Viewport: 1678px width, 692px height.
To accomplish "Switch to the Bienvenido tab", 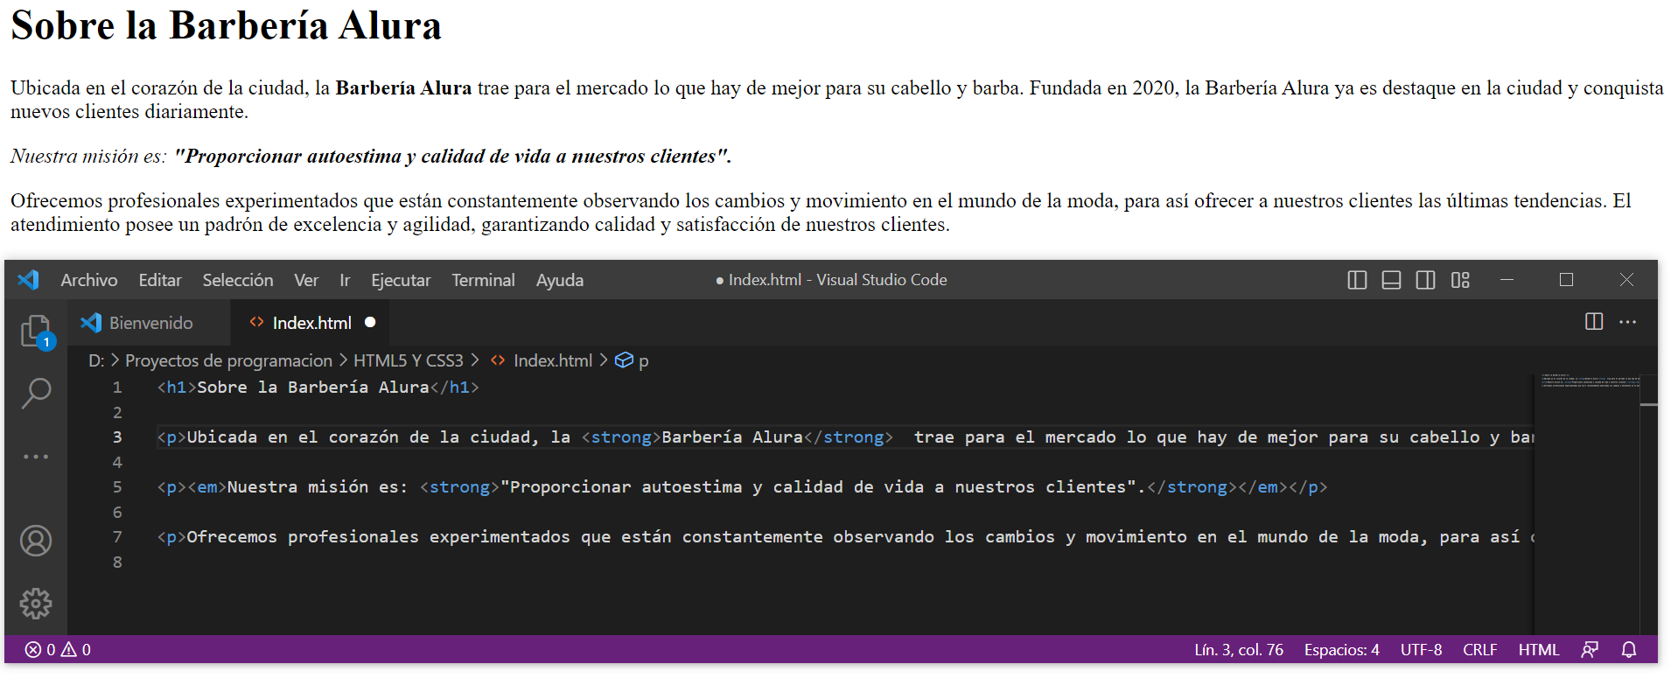I will [149, 322].
